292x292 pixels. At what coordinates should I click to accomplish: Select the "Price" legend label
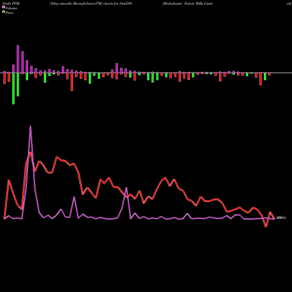point(9,13)
